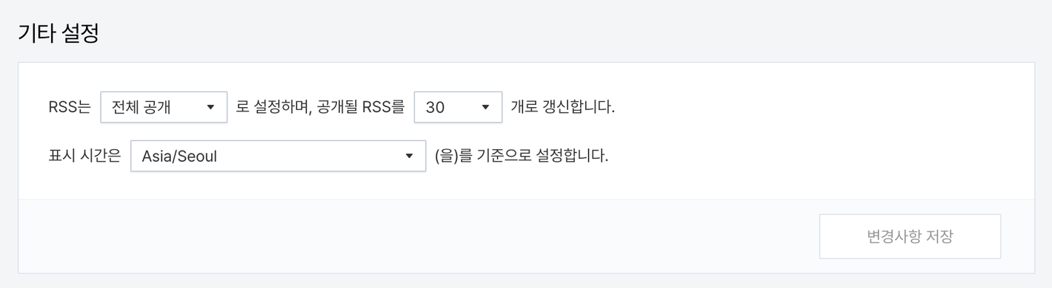Select the 전체 공개 text in the RSS dropdown

[x=142, y=107]
